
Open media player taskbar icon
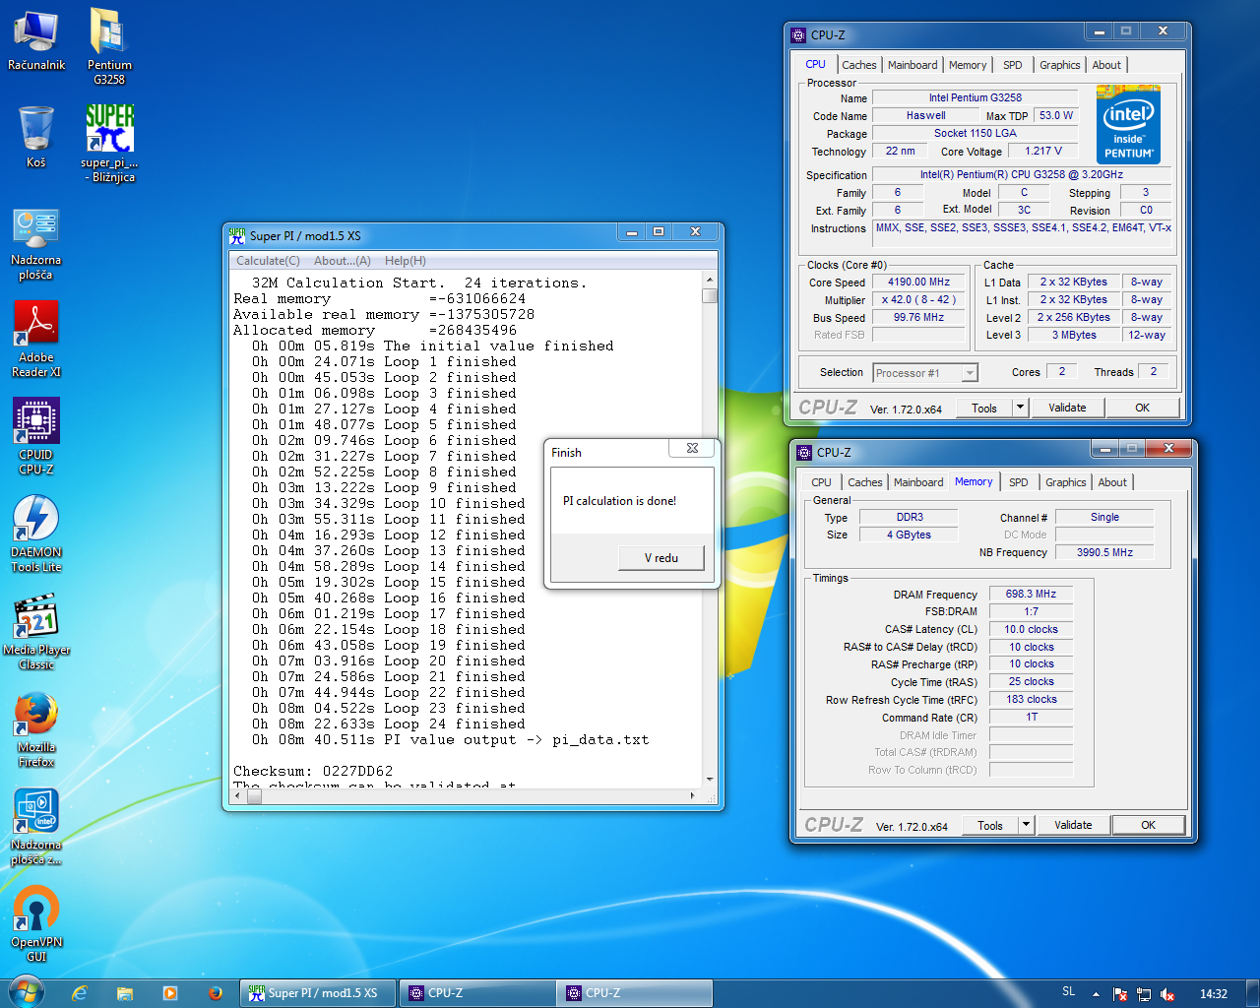pos(170,993)
